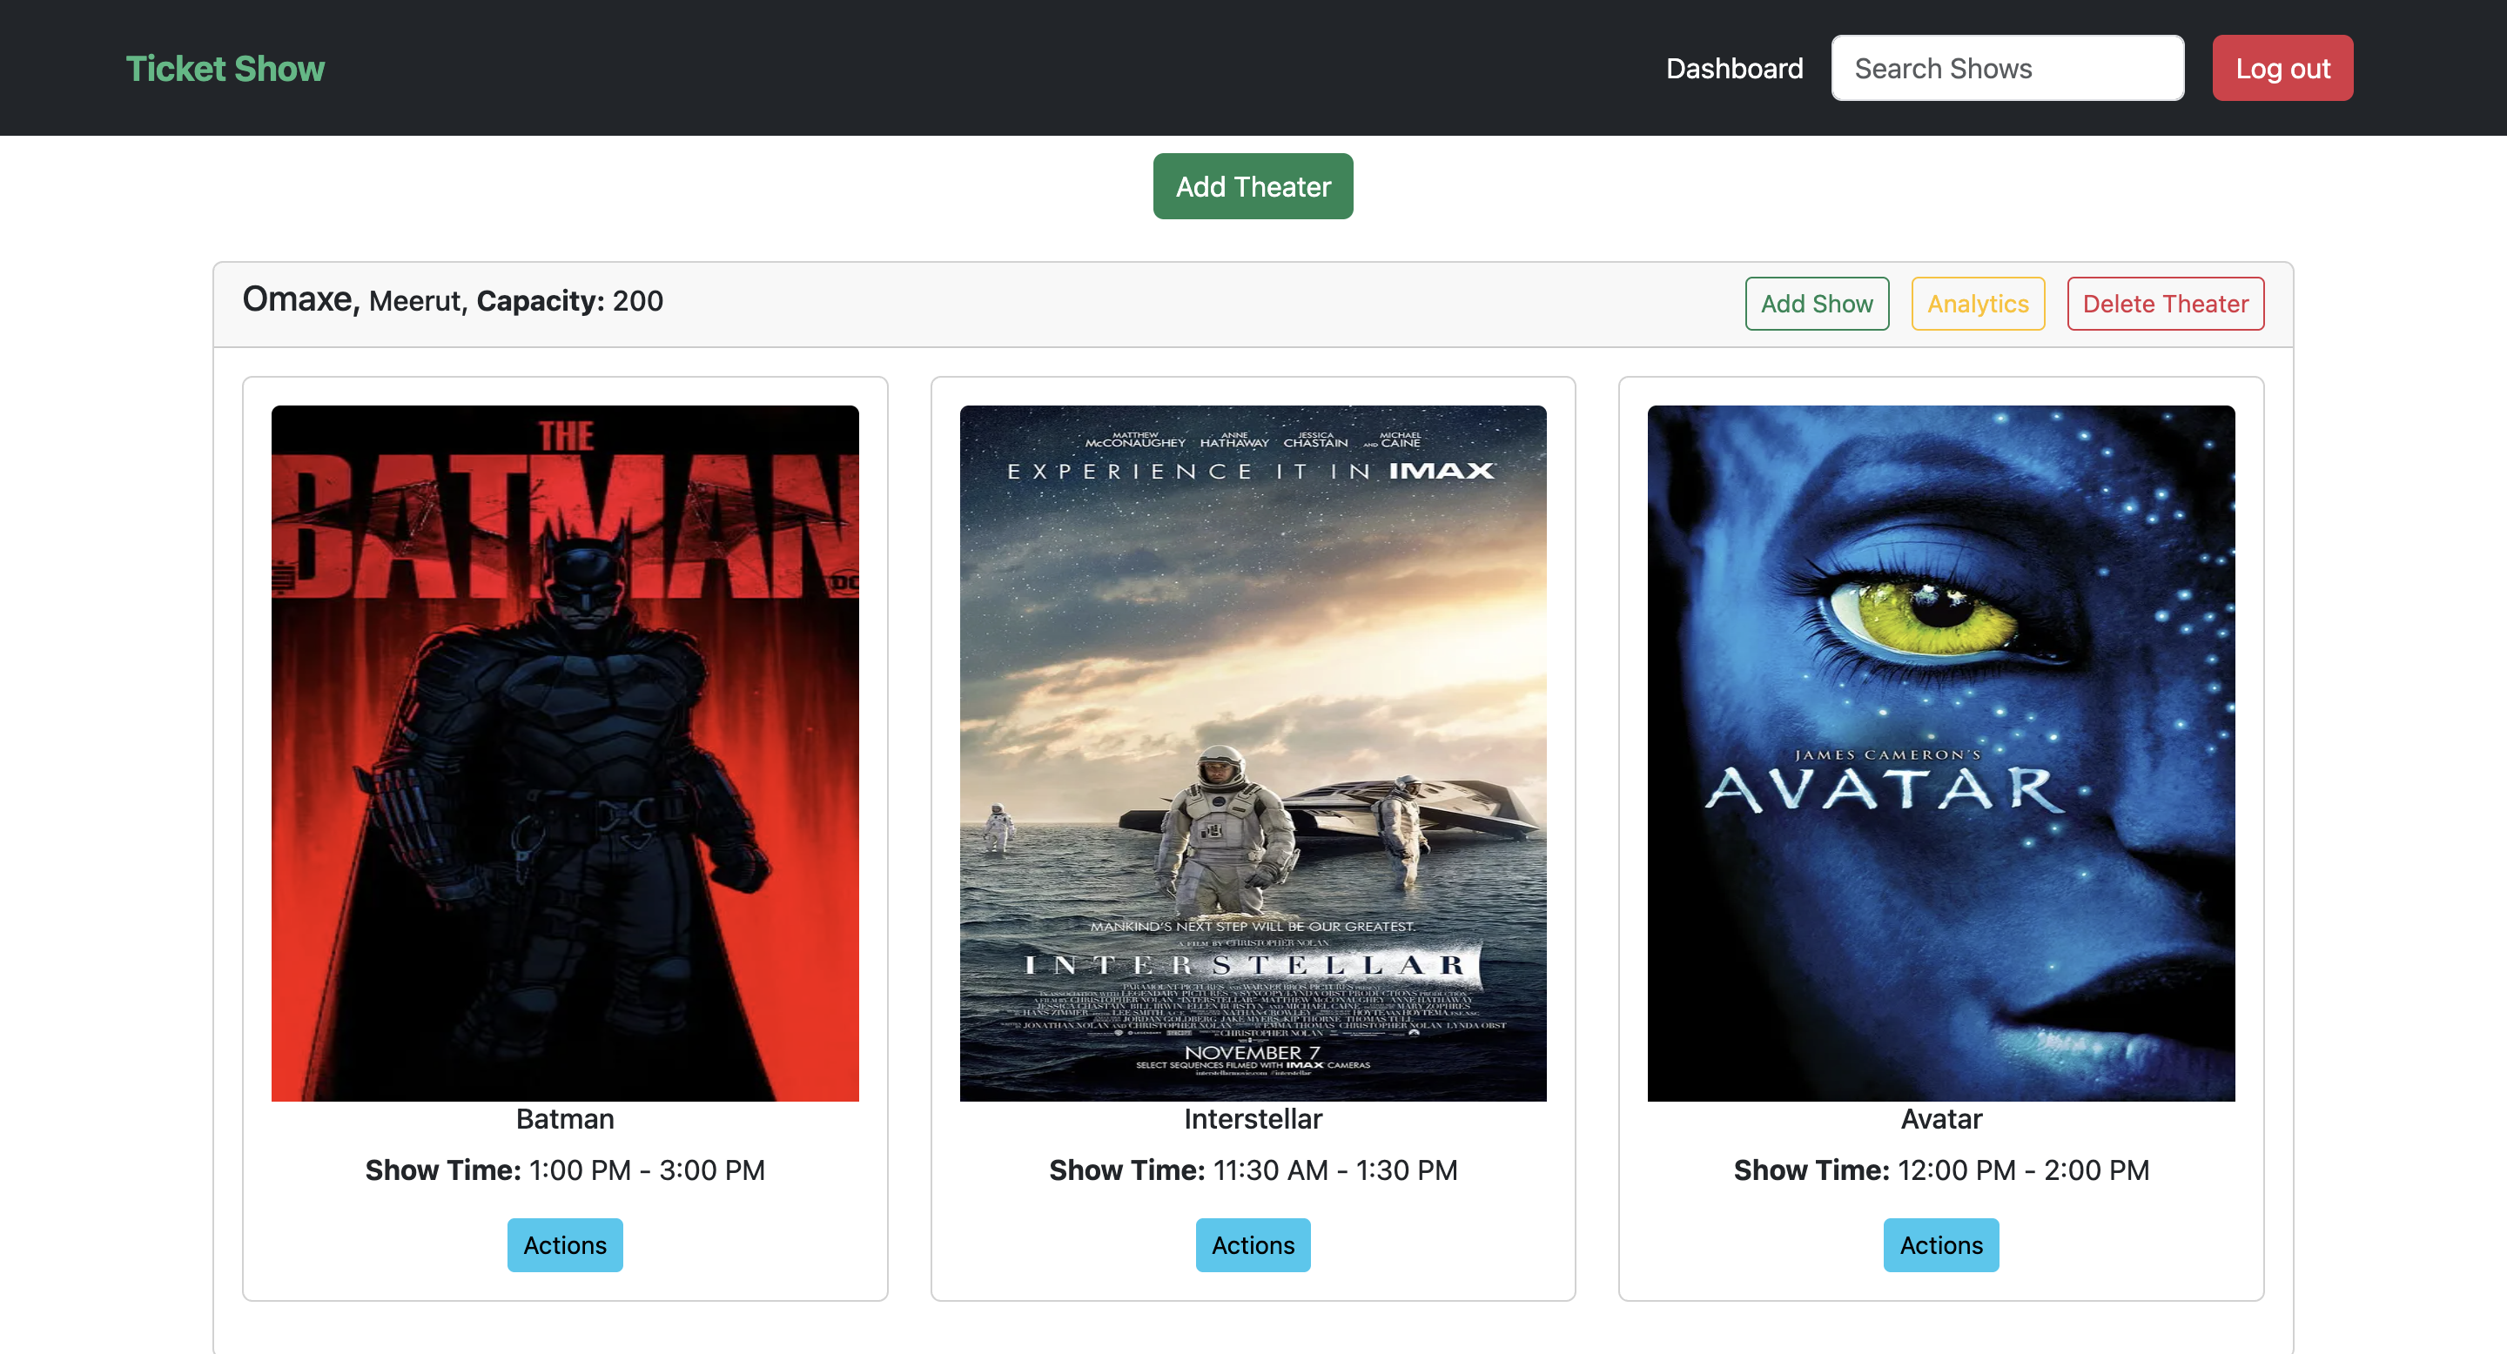Click the Ticket Show brand logo
The image size is (2507, 1354).
[225, 68]
